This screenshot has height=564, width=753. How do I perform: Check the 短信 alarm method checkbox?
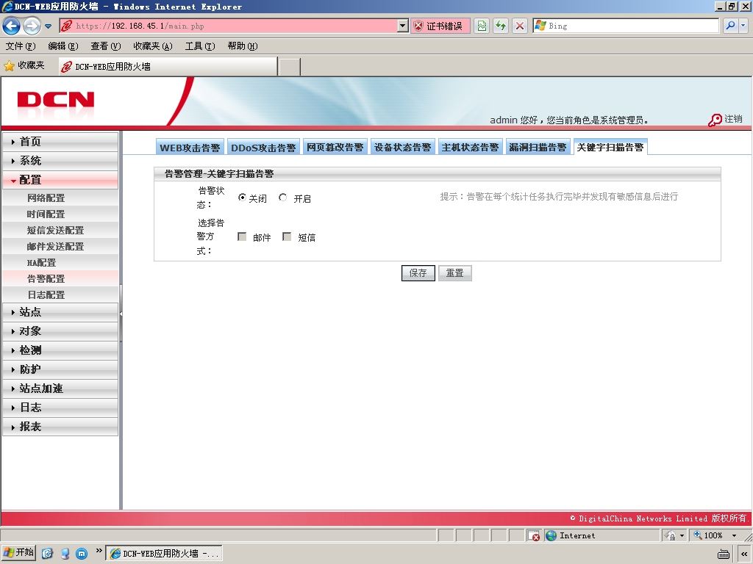tap(287, 237)
